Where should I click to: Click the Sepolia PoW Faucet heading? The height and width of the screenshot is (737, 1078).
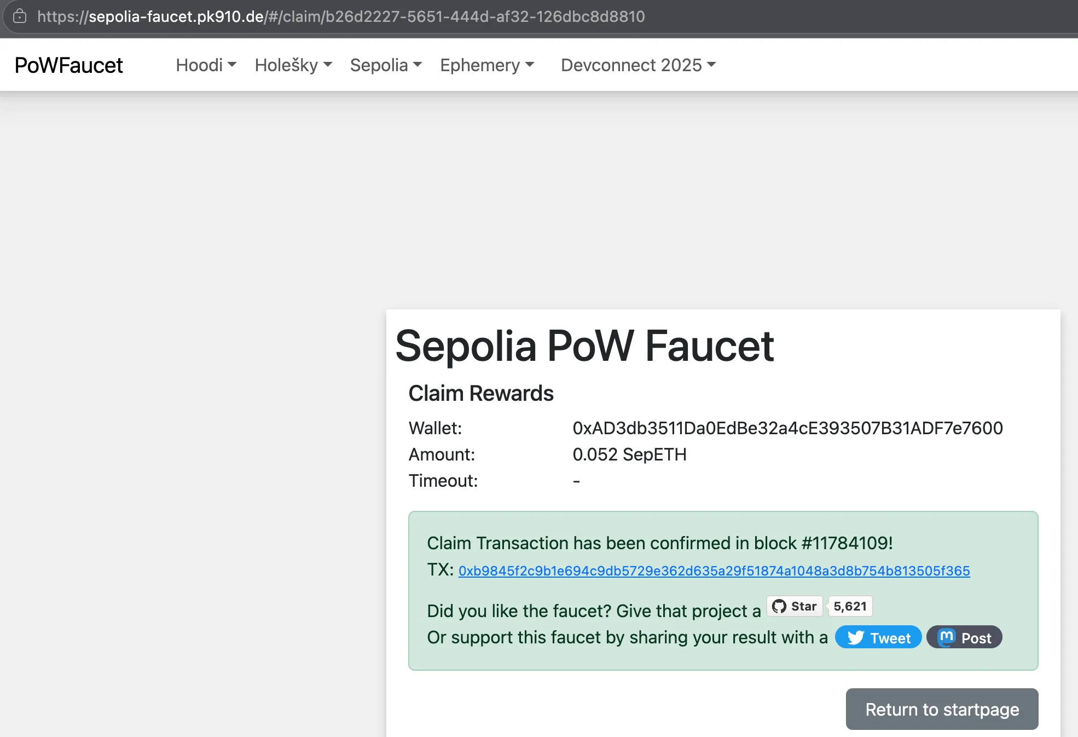click(x=584, y=346)
